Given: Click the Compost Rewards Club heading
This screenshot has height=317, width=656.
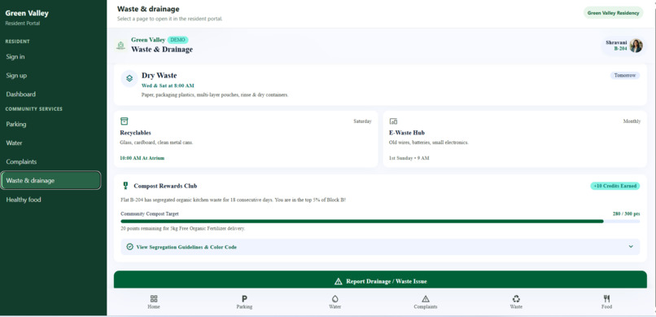Looking at the screenshot, I should (x=165, y=186).
